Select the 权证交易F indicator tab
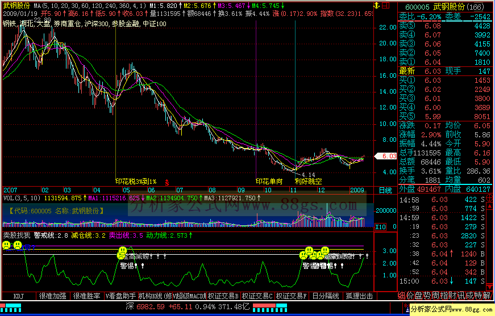Viewport: 495px width, 316px height. 292,296
